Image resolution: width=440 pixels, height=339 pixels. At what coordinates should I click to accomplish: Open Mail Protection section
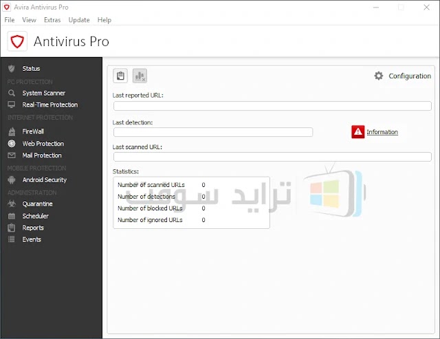tap(42, 155)
